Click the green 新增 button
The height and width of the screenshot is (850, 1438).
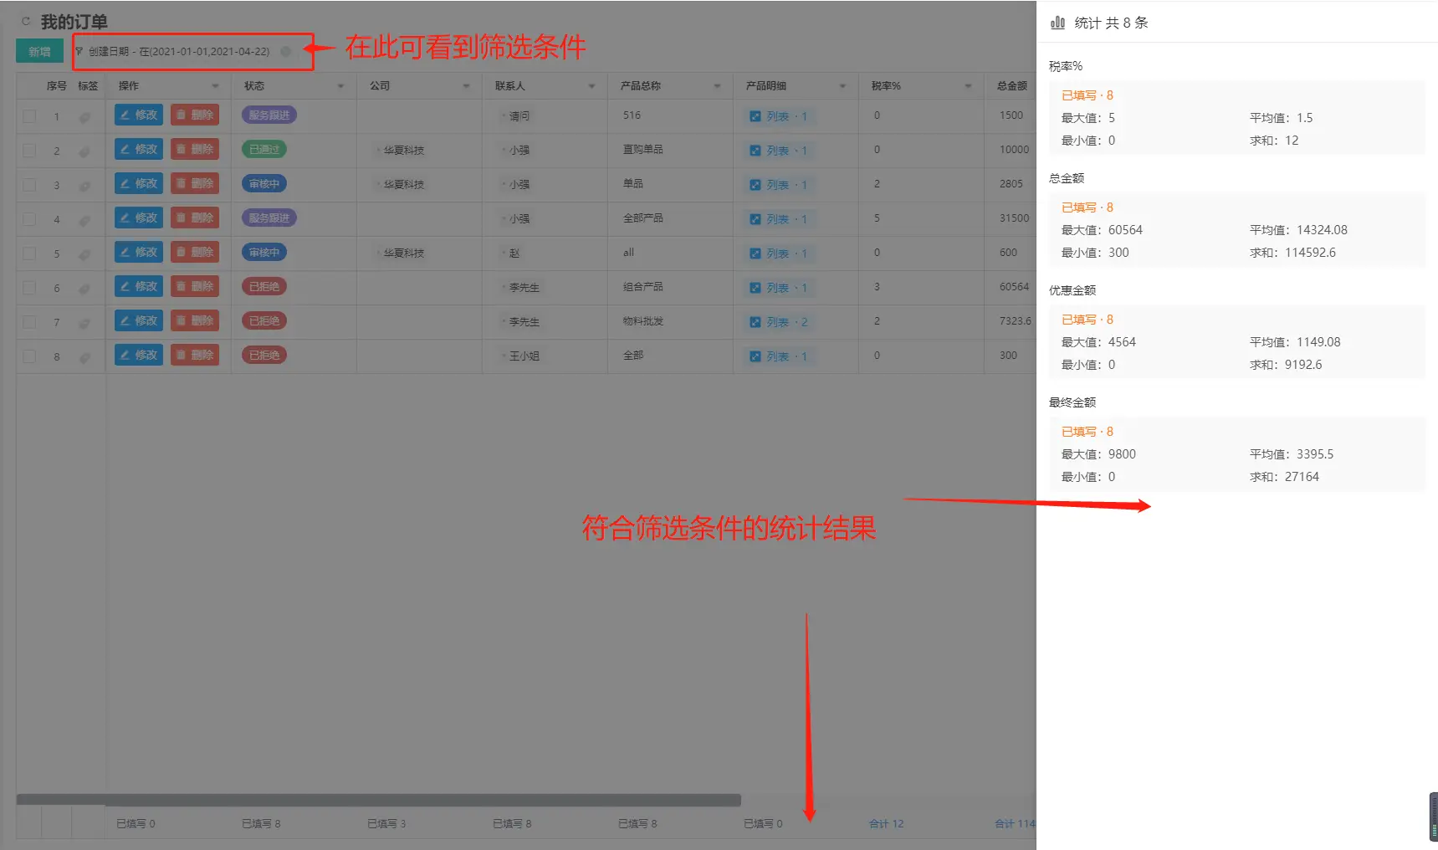39,51
